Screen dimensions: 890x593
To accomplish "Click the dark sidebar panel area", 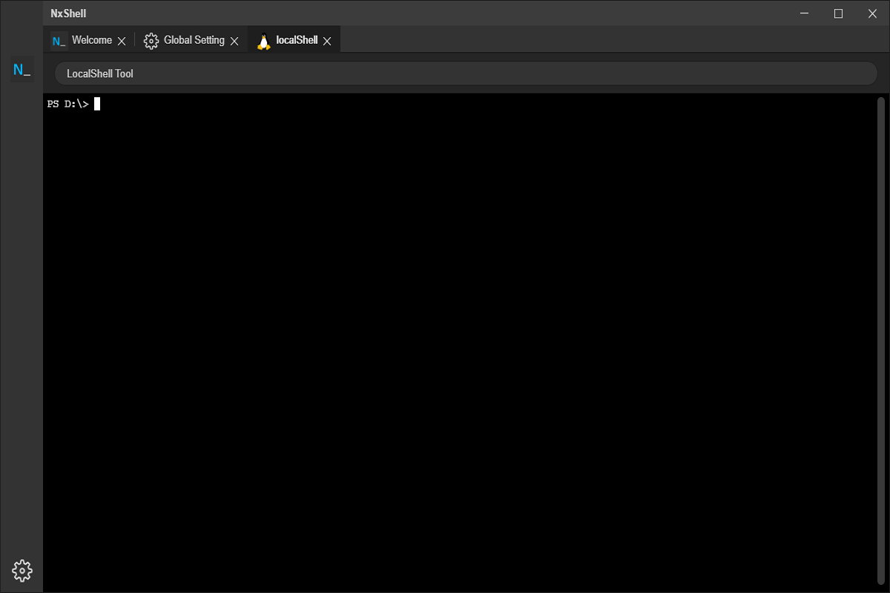I will (x=21, y=296).
